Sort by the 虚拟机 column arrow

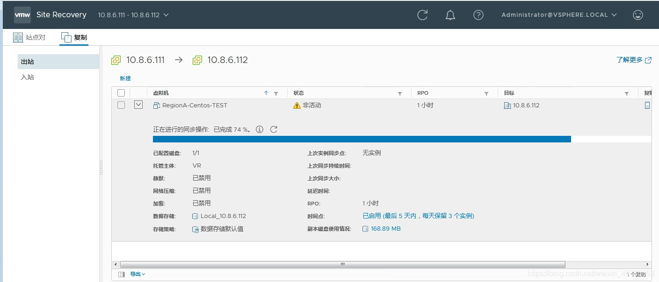266,93
